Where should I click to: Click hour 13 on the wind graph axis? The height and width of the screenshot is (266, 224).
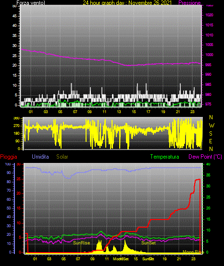click(119, 112)
